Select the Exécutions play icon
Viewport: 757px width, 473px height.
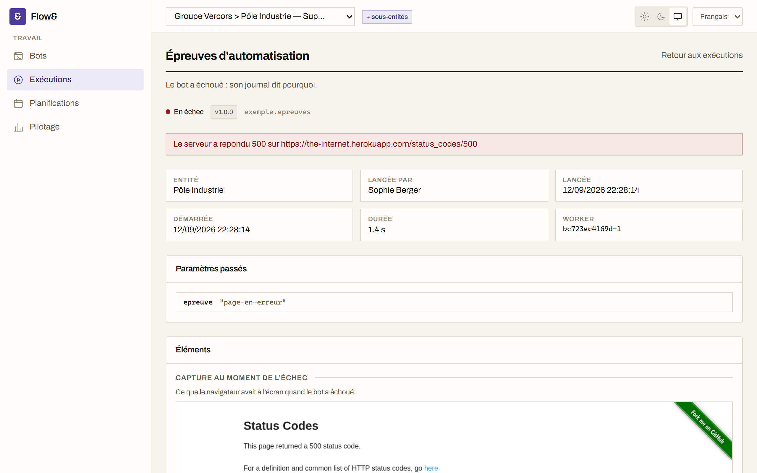coord(18,80)
